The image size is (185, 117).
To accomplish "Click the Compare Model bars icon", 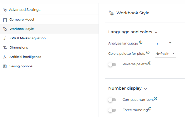I will 5,20.
